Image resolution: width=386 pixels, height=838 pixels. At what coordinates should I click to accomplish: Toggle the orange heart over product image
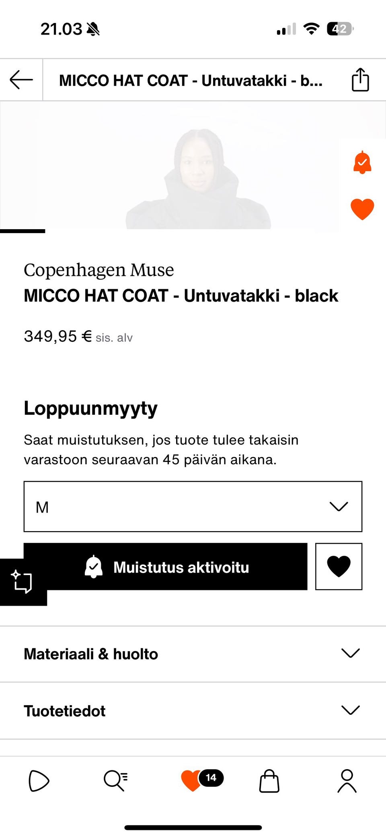[x=362, y=209]
